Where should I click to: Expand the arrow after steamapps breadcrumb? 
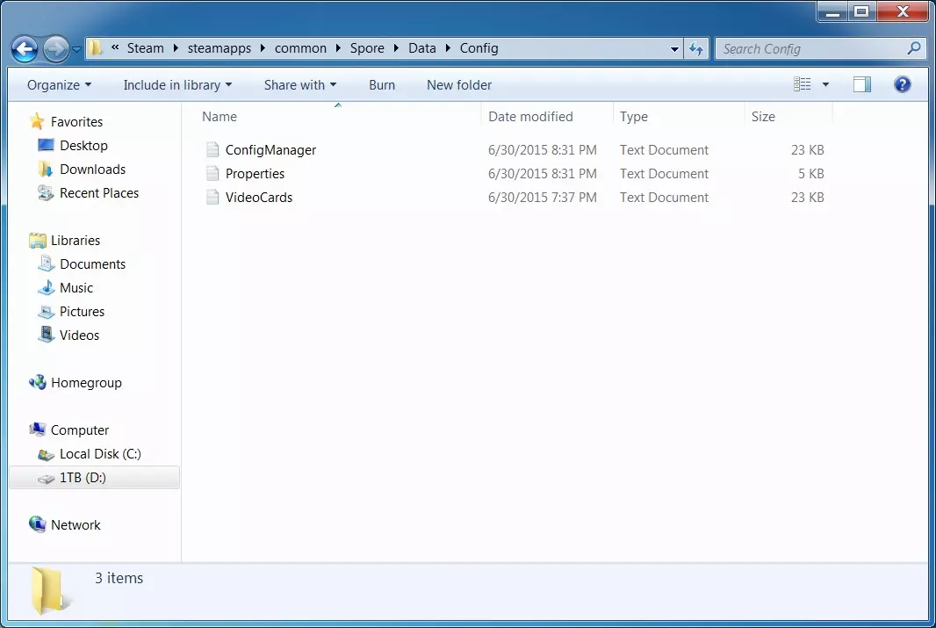pos(263,48)
